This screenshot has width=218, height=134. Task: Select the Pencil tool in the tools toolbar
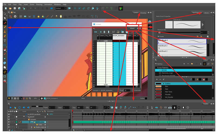click(x=5, y=27)
